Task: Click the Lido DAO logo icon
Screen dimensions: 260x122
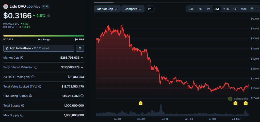Action: (x=6, y=6)
